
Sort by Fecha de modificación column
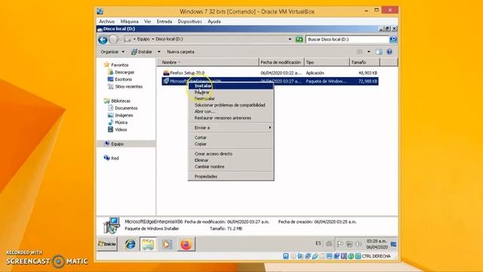pos(281,62)
